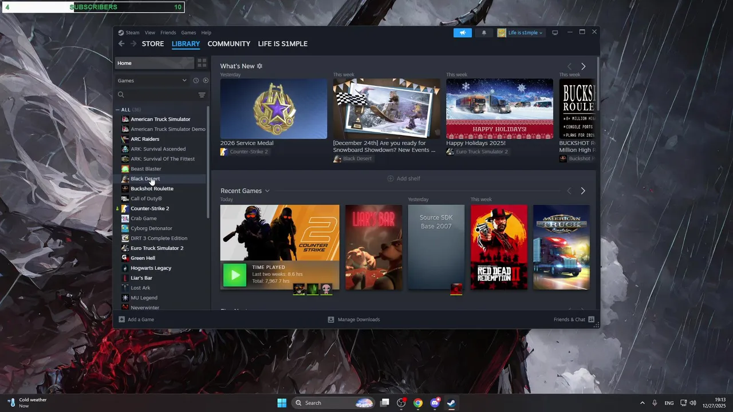733x412 pixels.
Task: Click the Home button in sidebar
Action: (155, 63)
